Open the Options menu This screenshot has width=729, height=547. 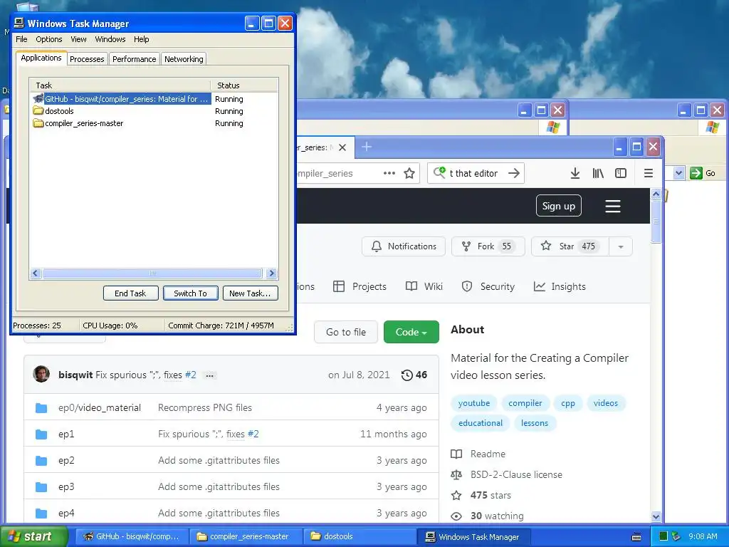point(49,39)
